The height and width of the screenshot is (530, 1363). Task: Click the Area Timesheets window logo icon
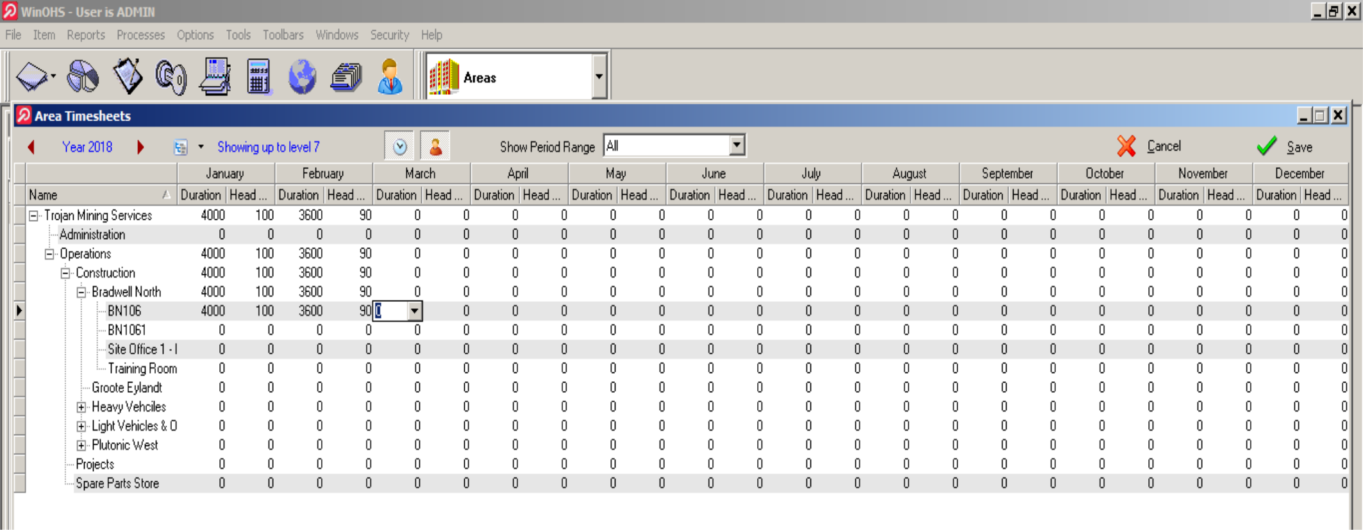pyautogui.click(x=24, y=115)
